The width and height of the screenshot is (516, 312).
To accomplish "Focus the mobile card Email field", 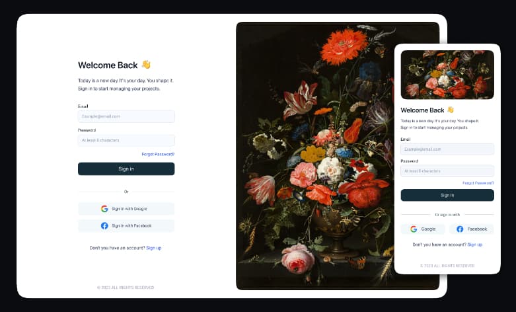I will tap(447, 149).
